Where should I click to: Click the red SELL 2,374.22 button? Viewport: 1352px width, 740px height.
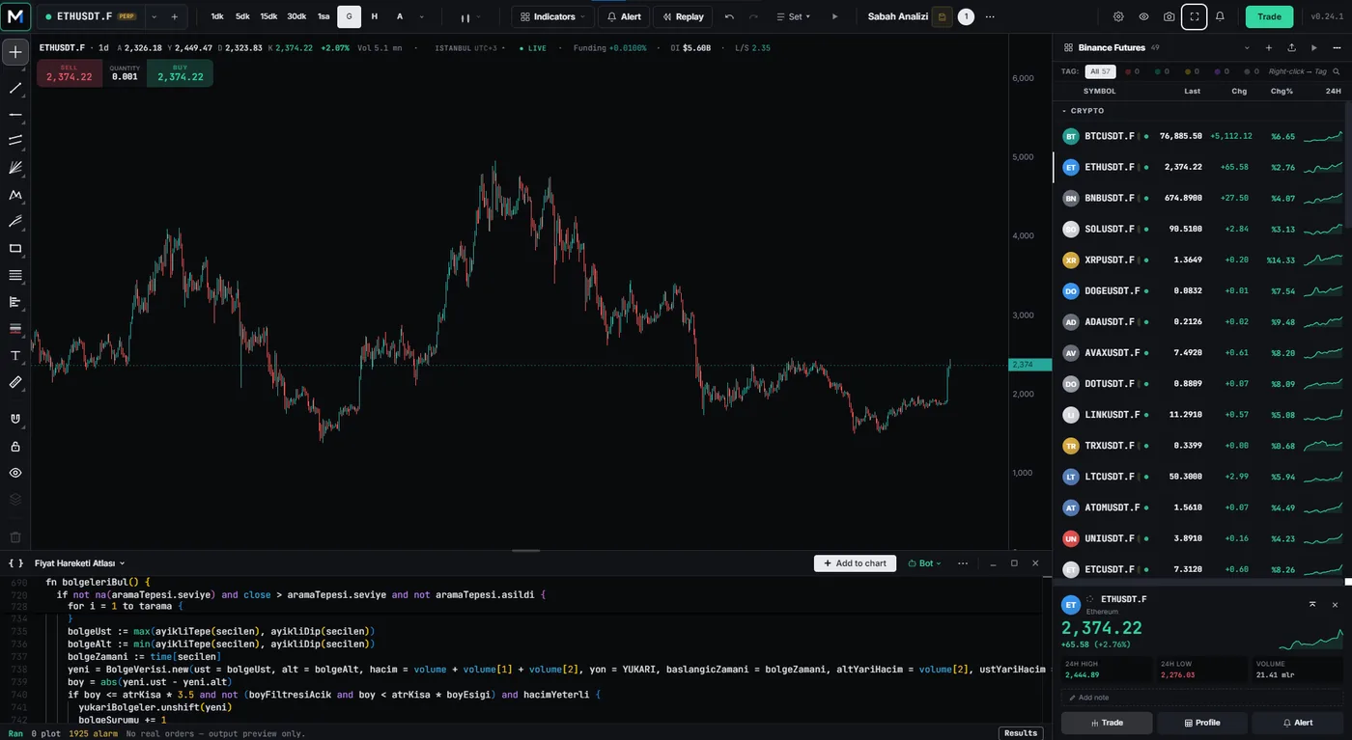click(70, 73)
